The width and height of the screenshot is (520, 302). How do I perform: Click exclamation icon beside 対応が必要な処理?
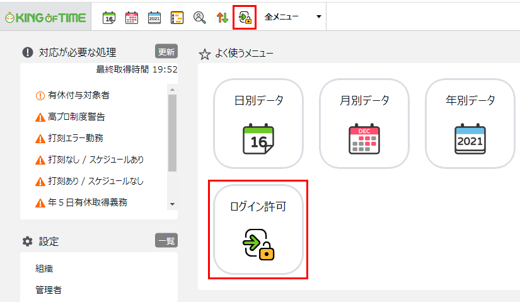tap(28, 52)
